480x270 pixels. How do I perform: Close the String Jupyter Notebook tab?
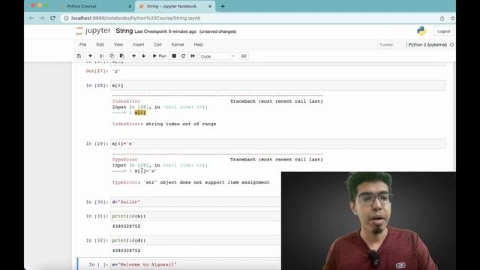click(x=210, y=6)
